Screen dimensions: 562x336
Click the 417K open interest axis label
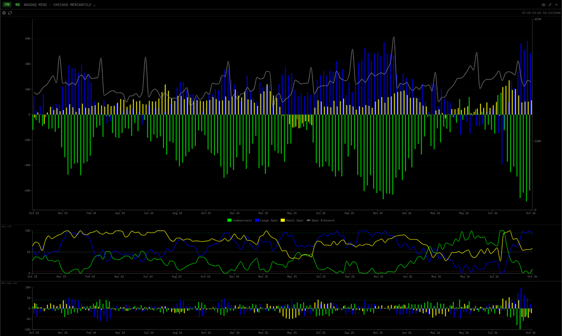(538, 20)
